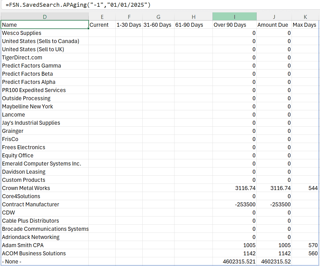The height and width of the screenshot is (266, 320).
Task: Select column K header
Action: click(305, 17)
